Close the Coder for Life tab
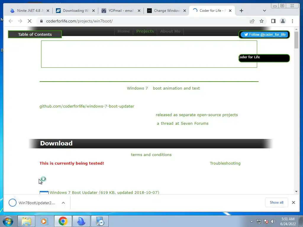303x227 pixels. [230, 11]
